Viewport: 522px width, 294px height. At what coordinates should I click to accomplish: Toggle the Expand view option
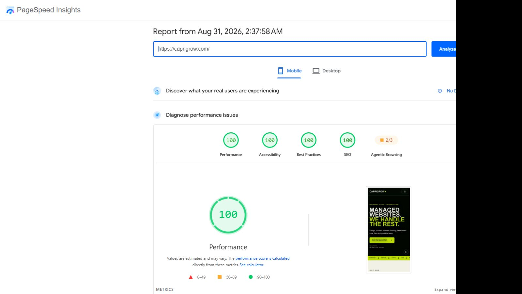(x=445, y=289)
